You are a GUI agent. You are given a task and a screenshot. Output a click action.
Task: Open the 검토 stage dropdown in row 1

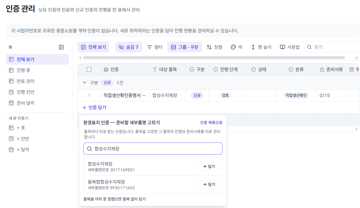point(226,96)
